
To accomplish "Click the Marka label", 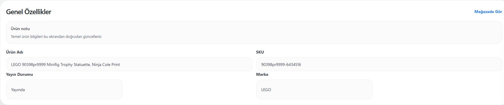I will coord(262,74).
